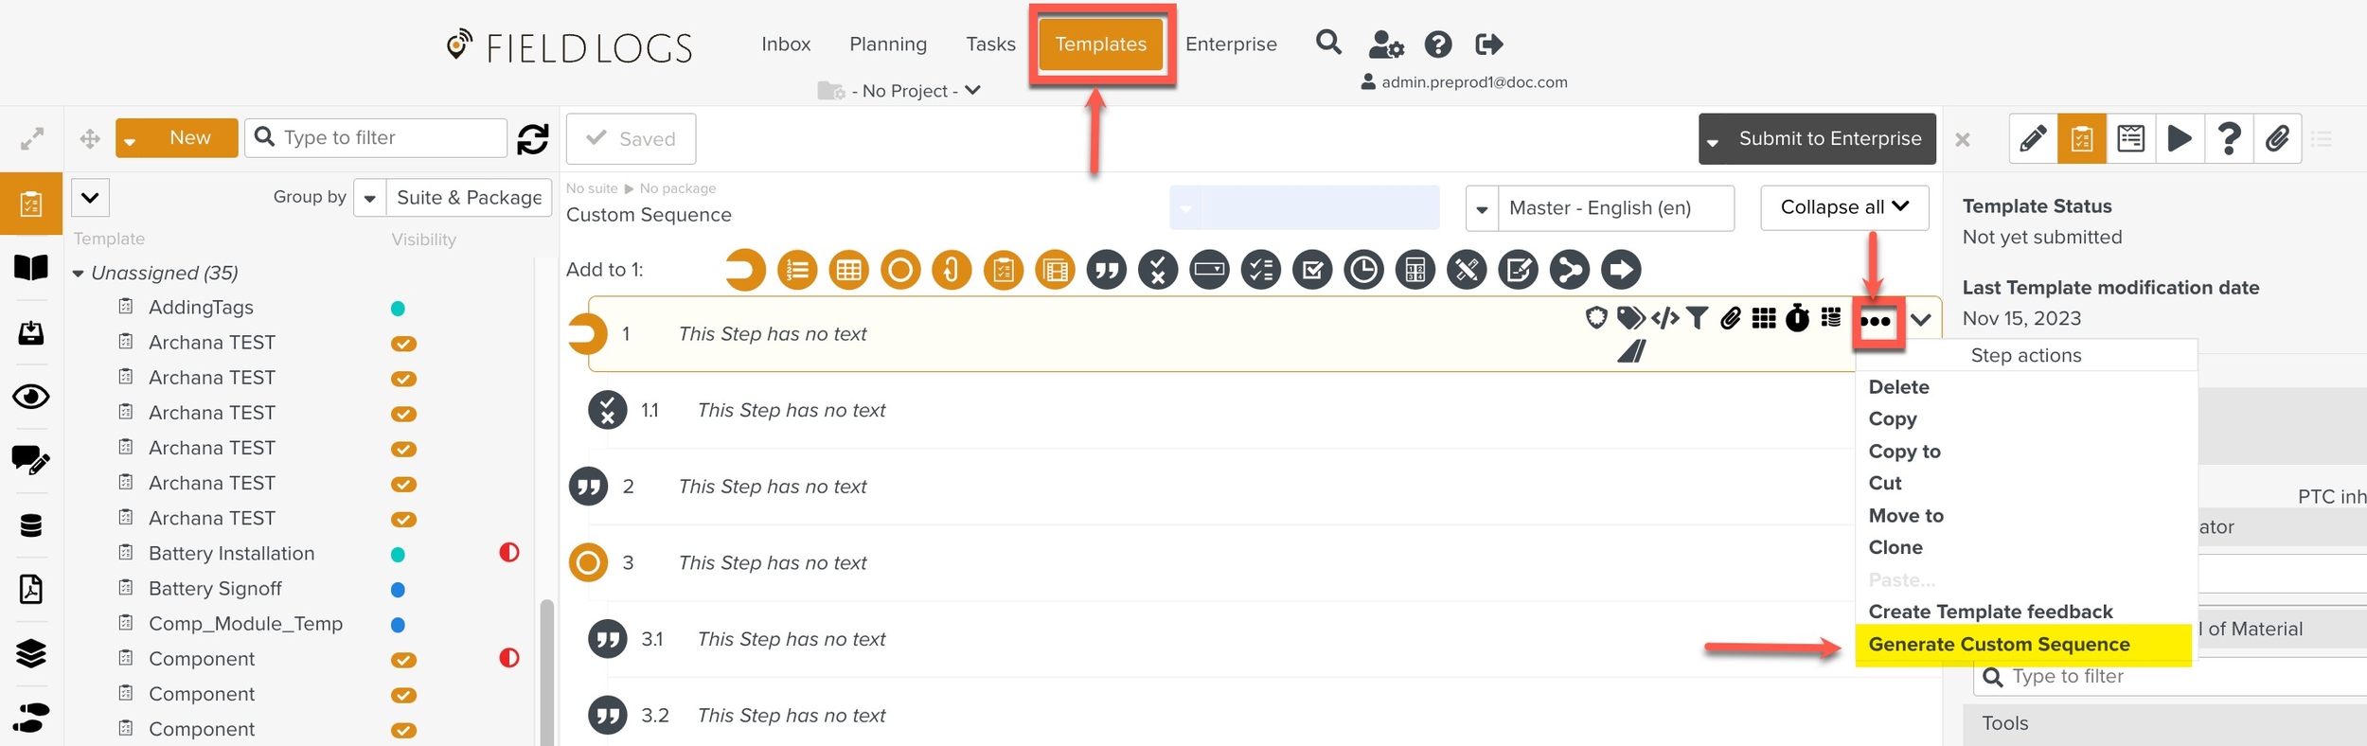Toggle the blue visibility dot for Battery Signoff
The height and width of the screenshot is (746, 2367).
tap(398, 590)
